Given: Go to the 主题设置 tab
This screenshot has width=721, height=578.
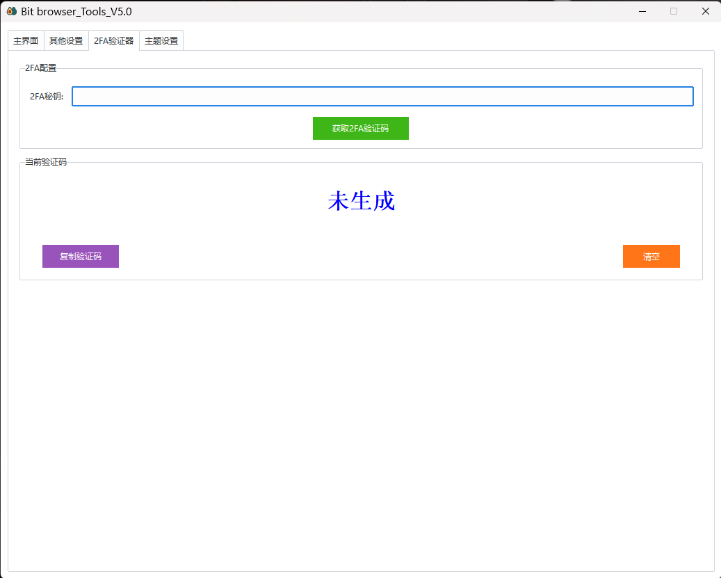Looking at the screenshot, I should coord(161,41).
